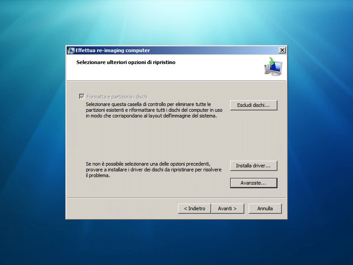Toggle the Formatta e partiziona i dischi checkbox

pyautogui.click(x=82, y=97)
